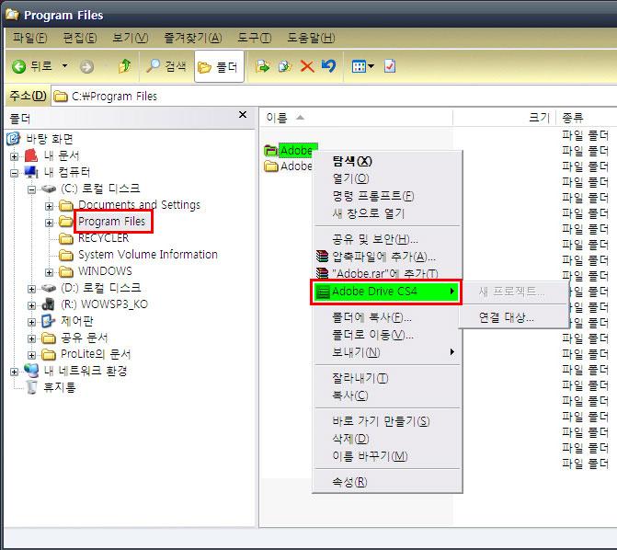Click the Move To folder icon
The height and width of the screenshot is (550, 617).
pyautogui.click(x=262, y=66)
